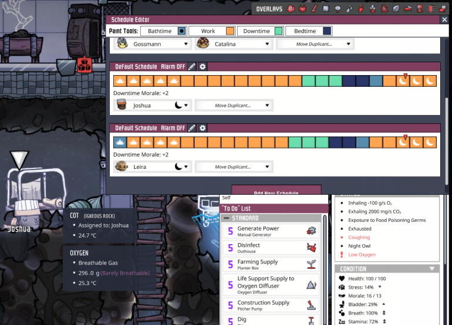Open the Room overlay bed icon
This screenshot has height=325, width=452.
click(407, 9)
